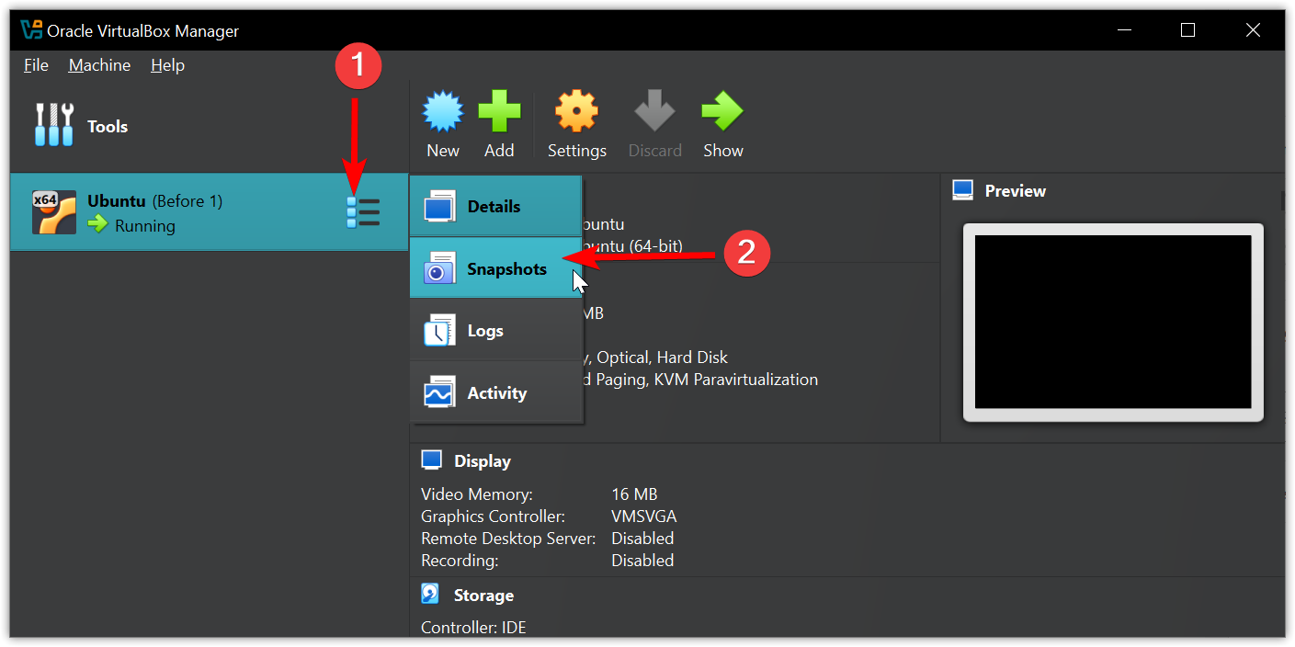Screen dimensions: 1295x647
Task: Open the Ubuntu machine tools menu icon
Action: tap(363, 212)
